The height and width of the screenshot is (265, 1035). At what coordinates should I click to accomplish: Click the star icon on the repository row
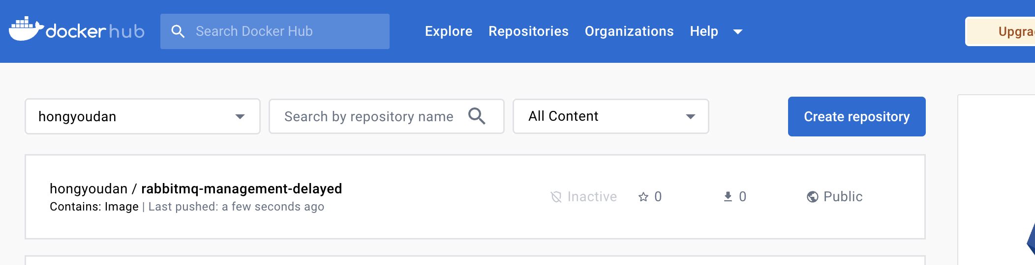tap(643, 197)
